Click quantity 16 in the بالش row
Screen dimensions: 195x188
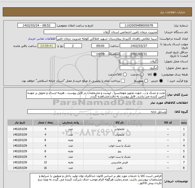tap(45, 168)
